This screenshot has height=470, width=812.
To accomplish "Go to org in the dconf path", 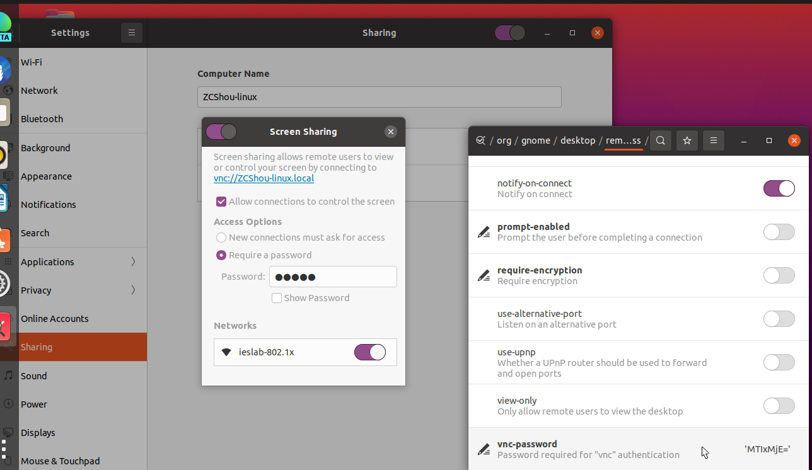I will point(504,140).
